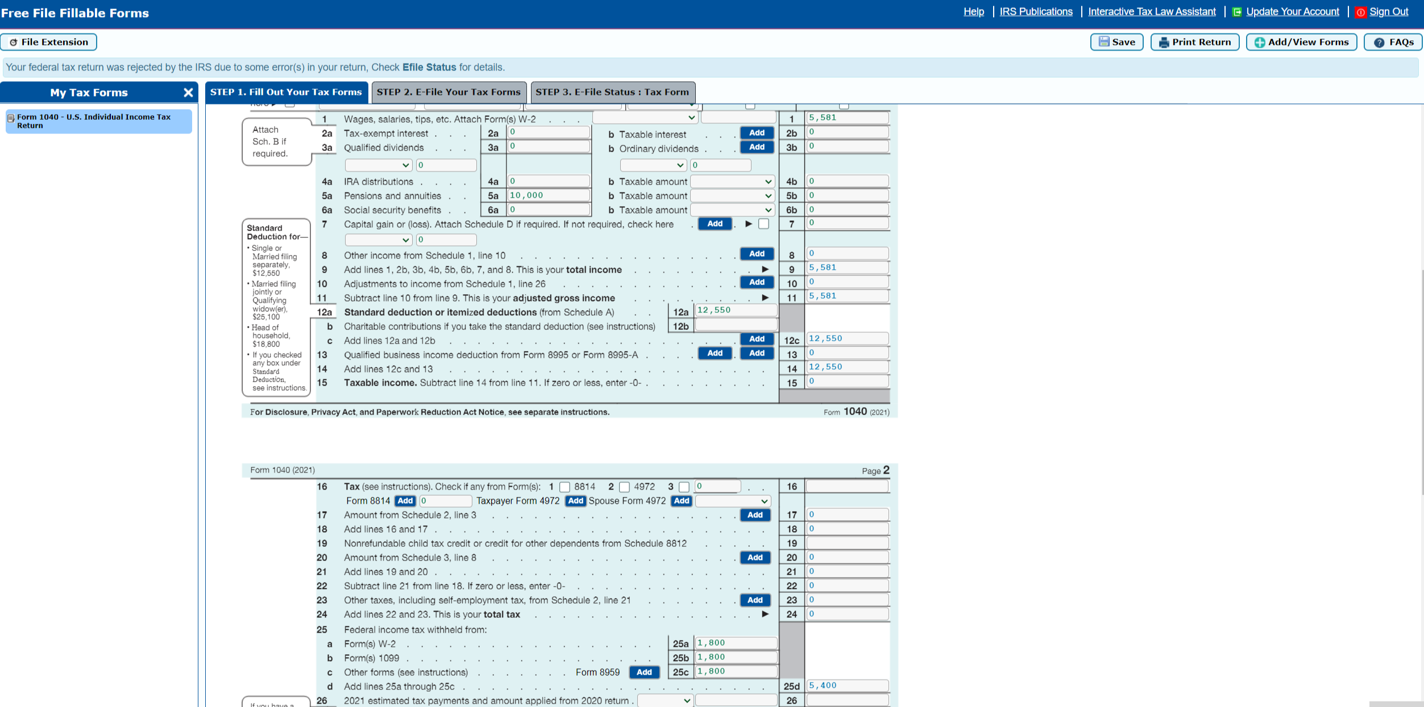Switch to STEP 1 Fill Out Your Tax Forms tab
Screen dimensions: 1424x707
(286, 92)
